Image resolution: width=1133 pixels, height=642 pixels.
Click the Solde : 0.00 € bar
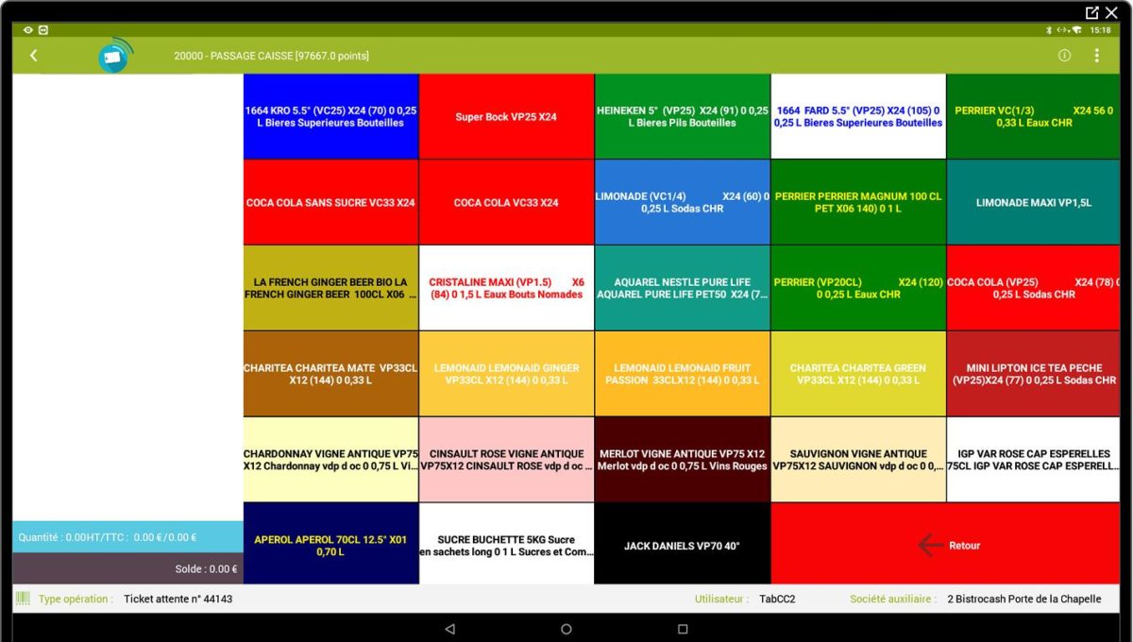pos(127,568)
